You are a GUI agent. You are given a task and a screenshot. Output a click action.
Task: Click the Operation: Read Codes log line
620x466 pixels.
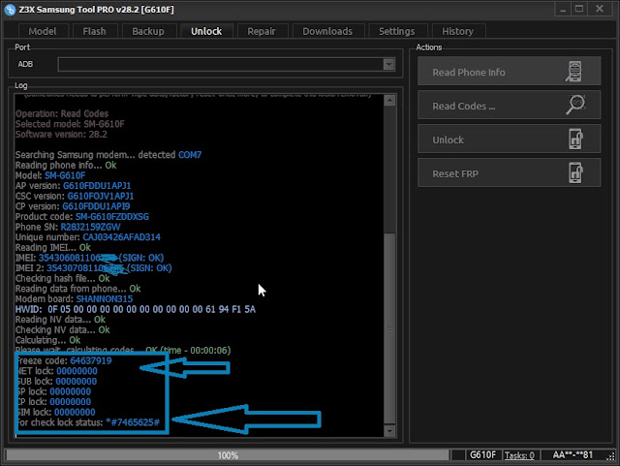(x=62, y=114)
